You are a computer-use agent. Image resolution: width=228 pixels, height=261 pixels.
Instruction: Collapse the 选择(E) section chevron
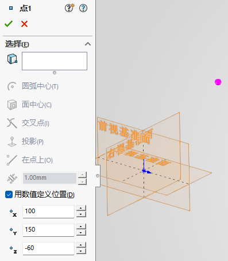[x=88, y=44]
